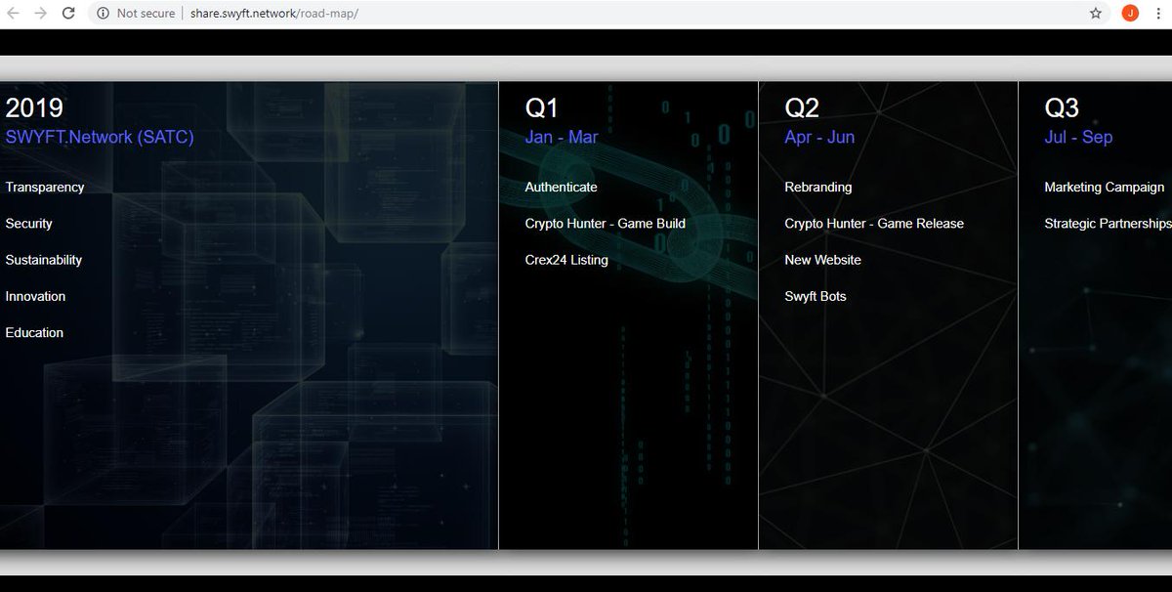Click the Authenticate item
1172x592 pixels.
(561, 188)
